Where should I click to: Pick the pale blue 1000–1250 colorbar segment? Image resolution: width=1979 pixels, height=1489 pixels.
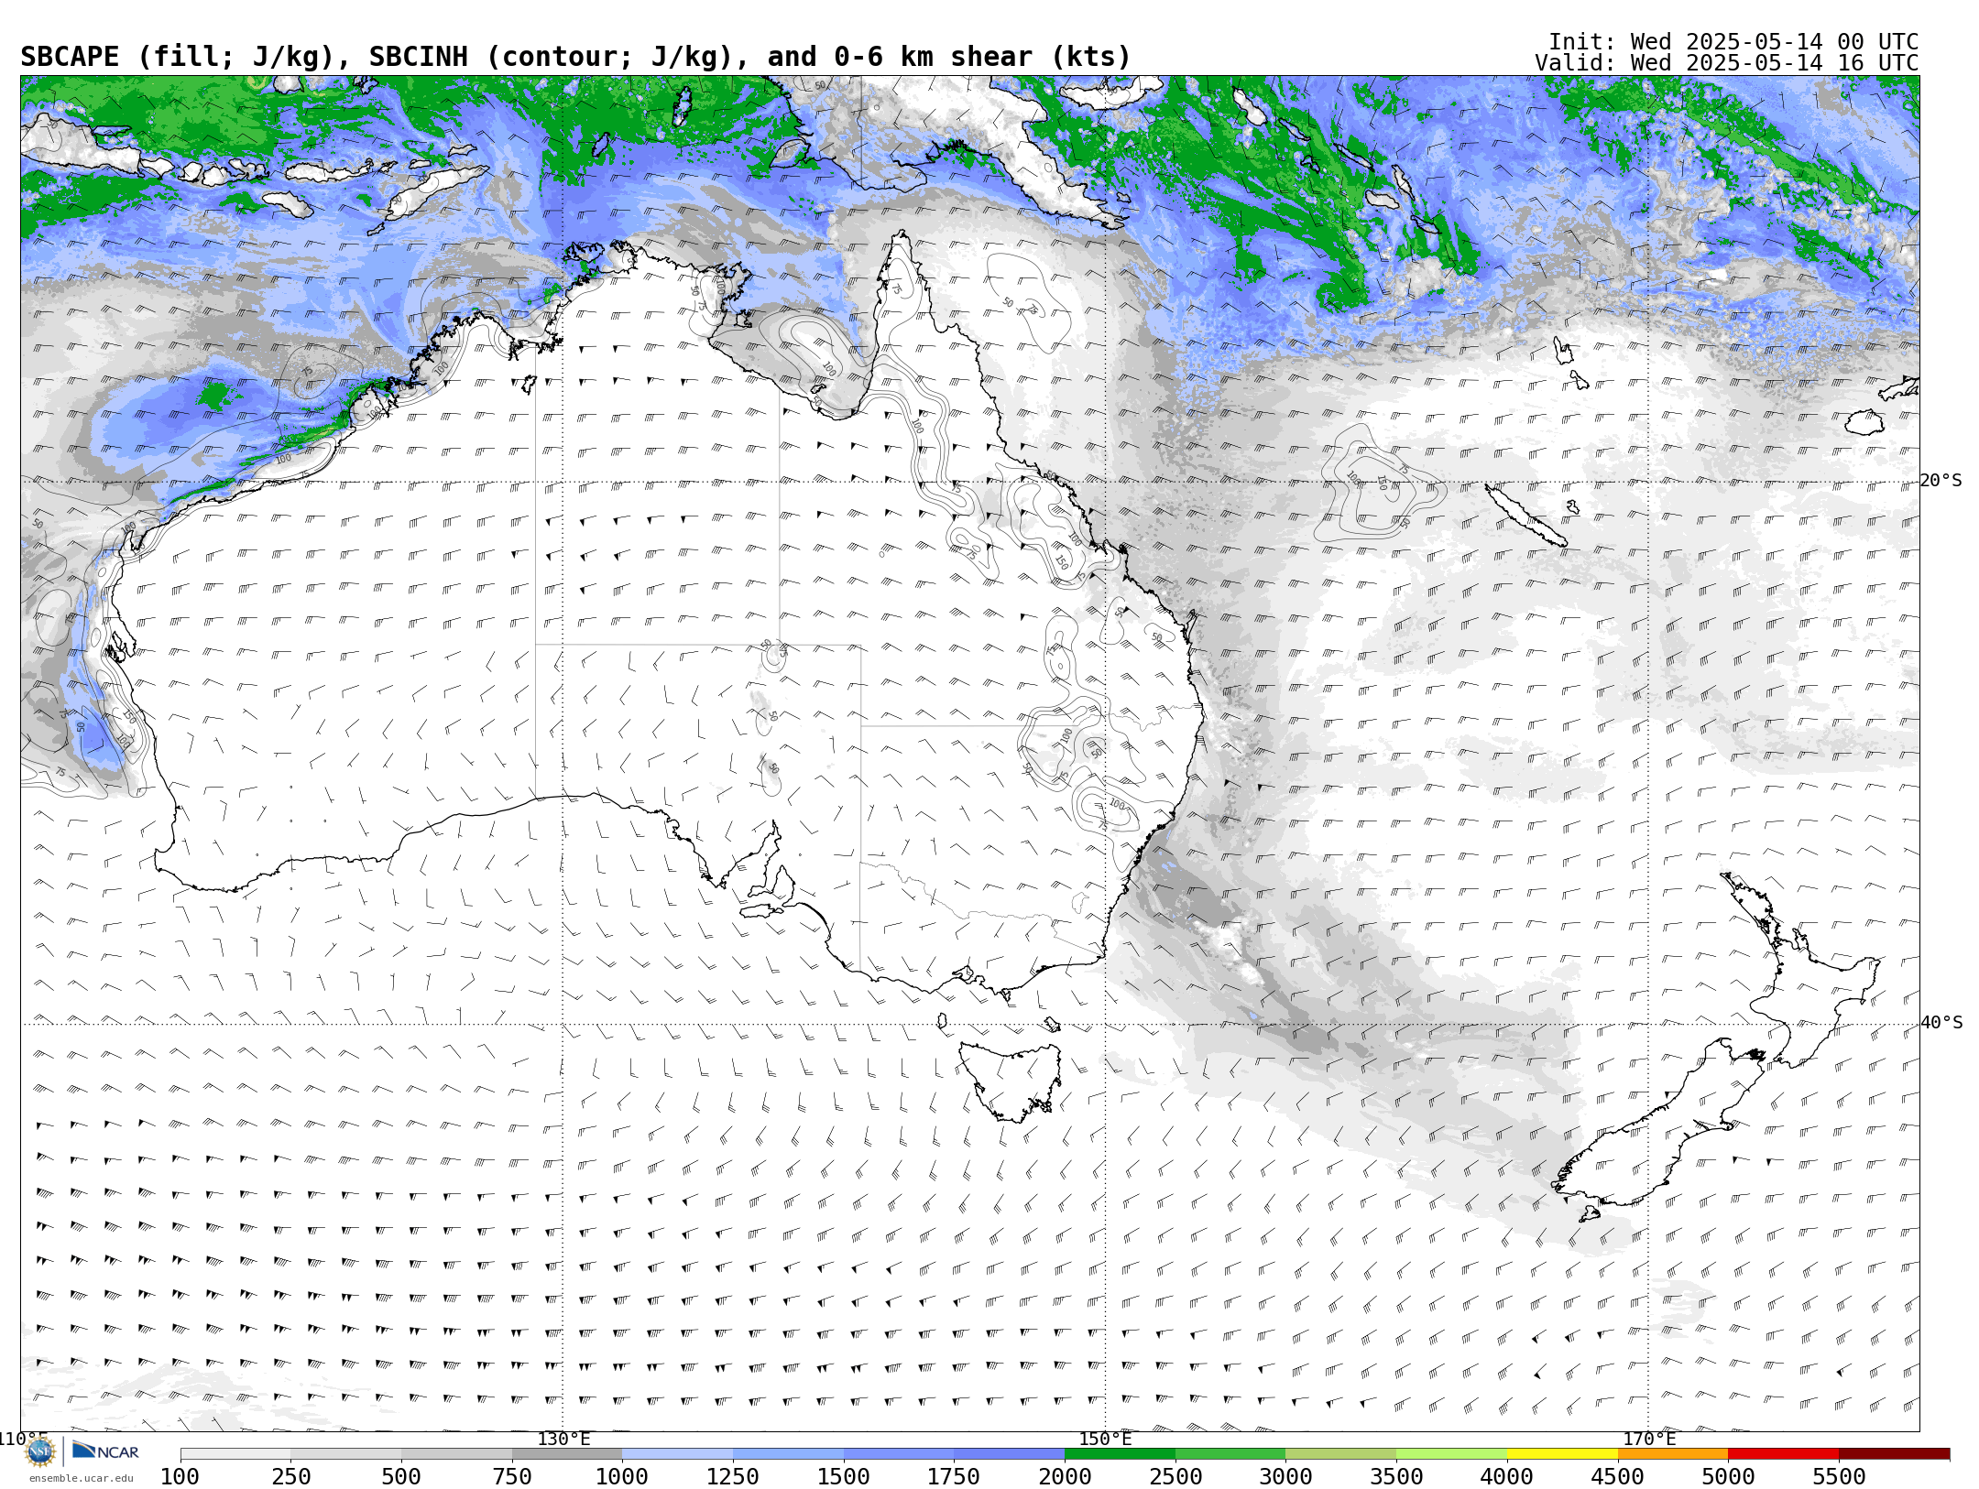tap(678, 1454)
